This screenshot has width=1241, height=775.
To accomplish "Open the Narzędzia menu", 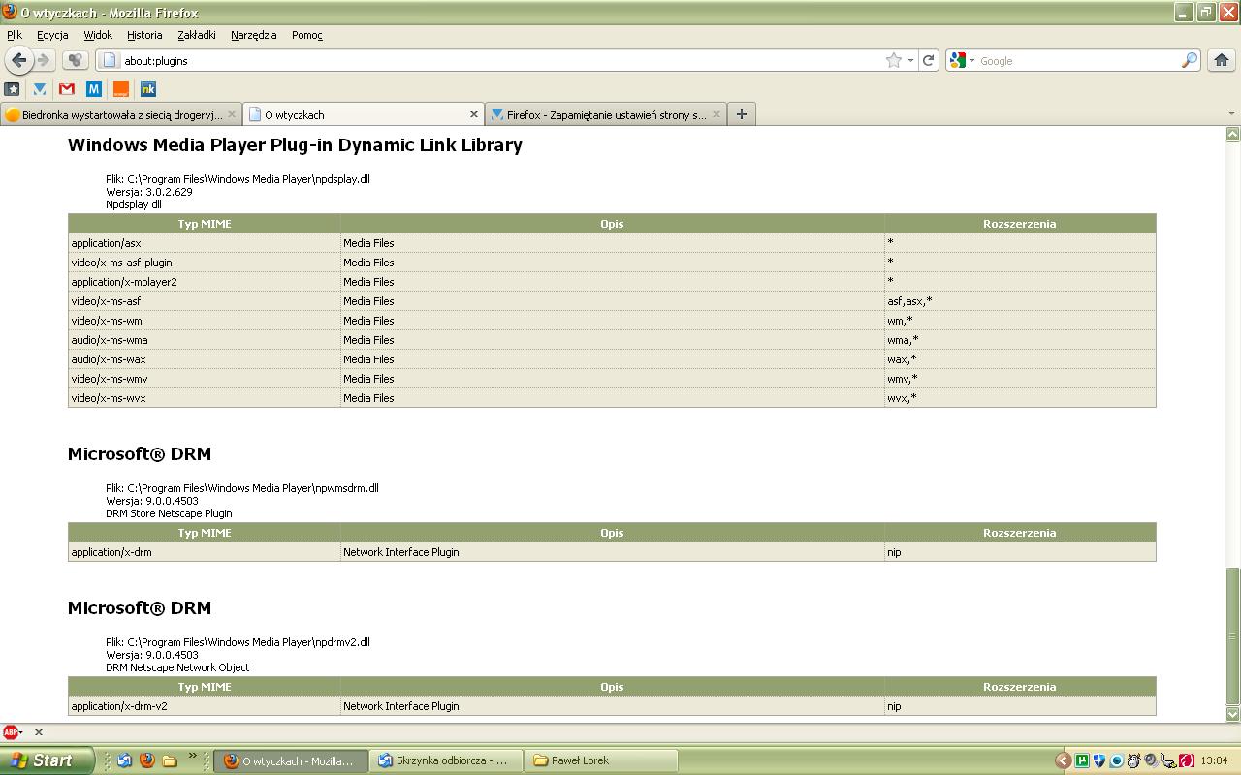I will 254,35.
